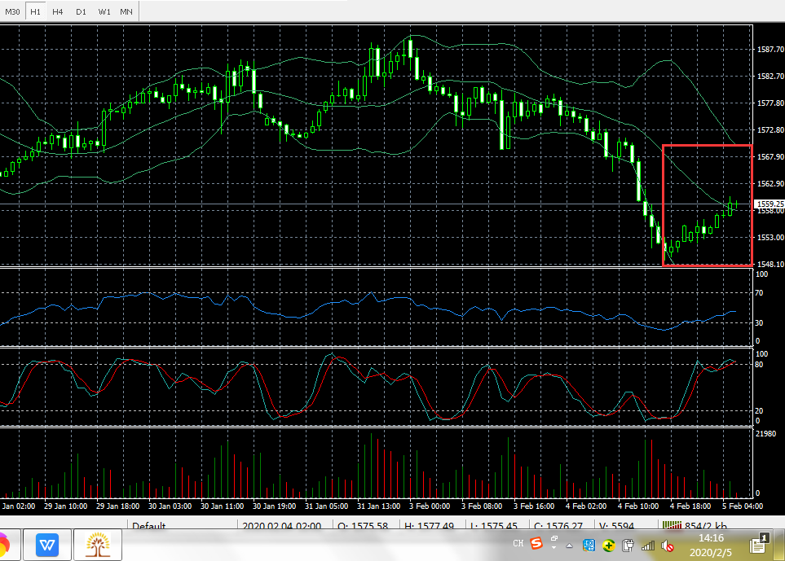Open the green plus tray icon
Viewport: 785px width, 561px height.
(608, 545)
